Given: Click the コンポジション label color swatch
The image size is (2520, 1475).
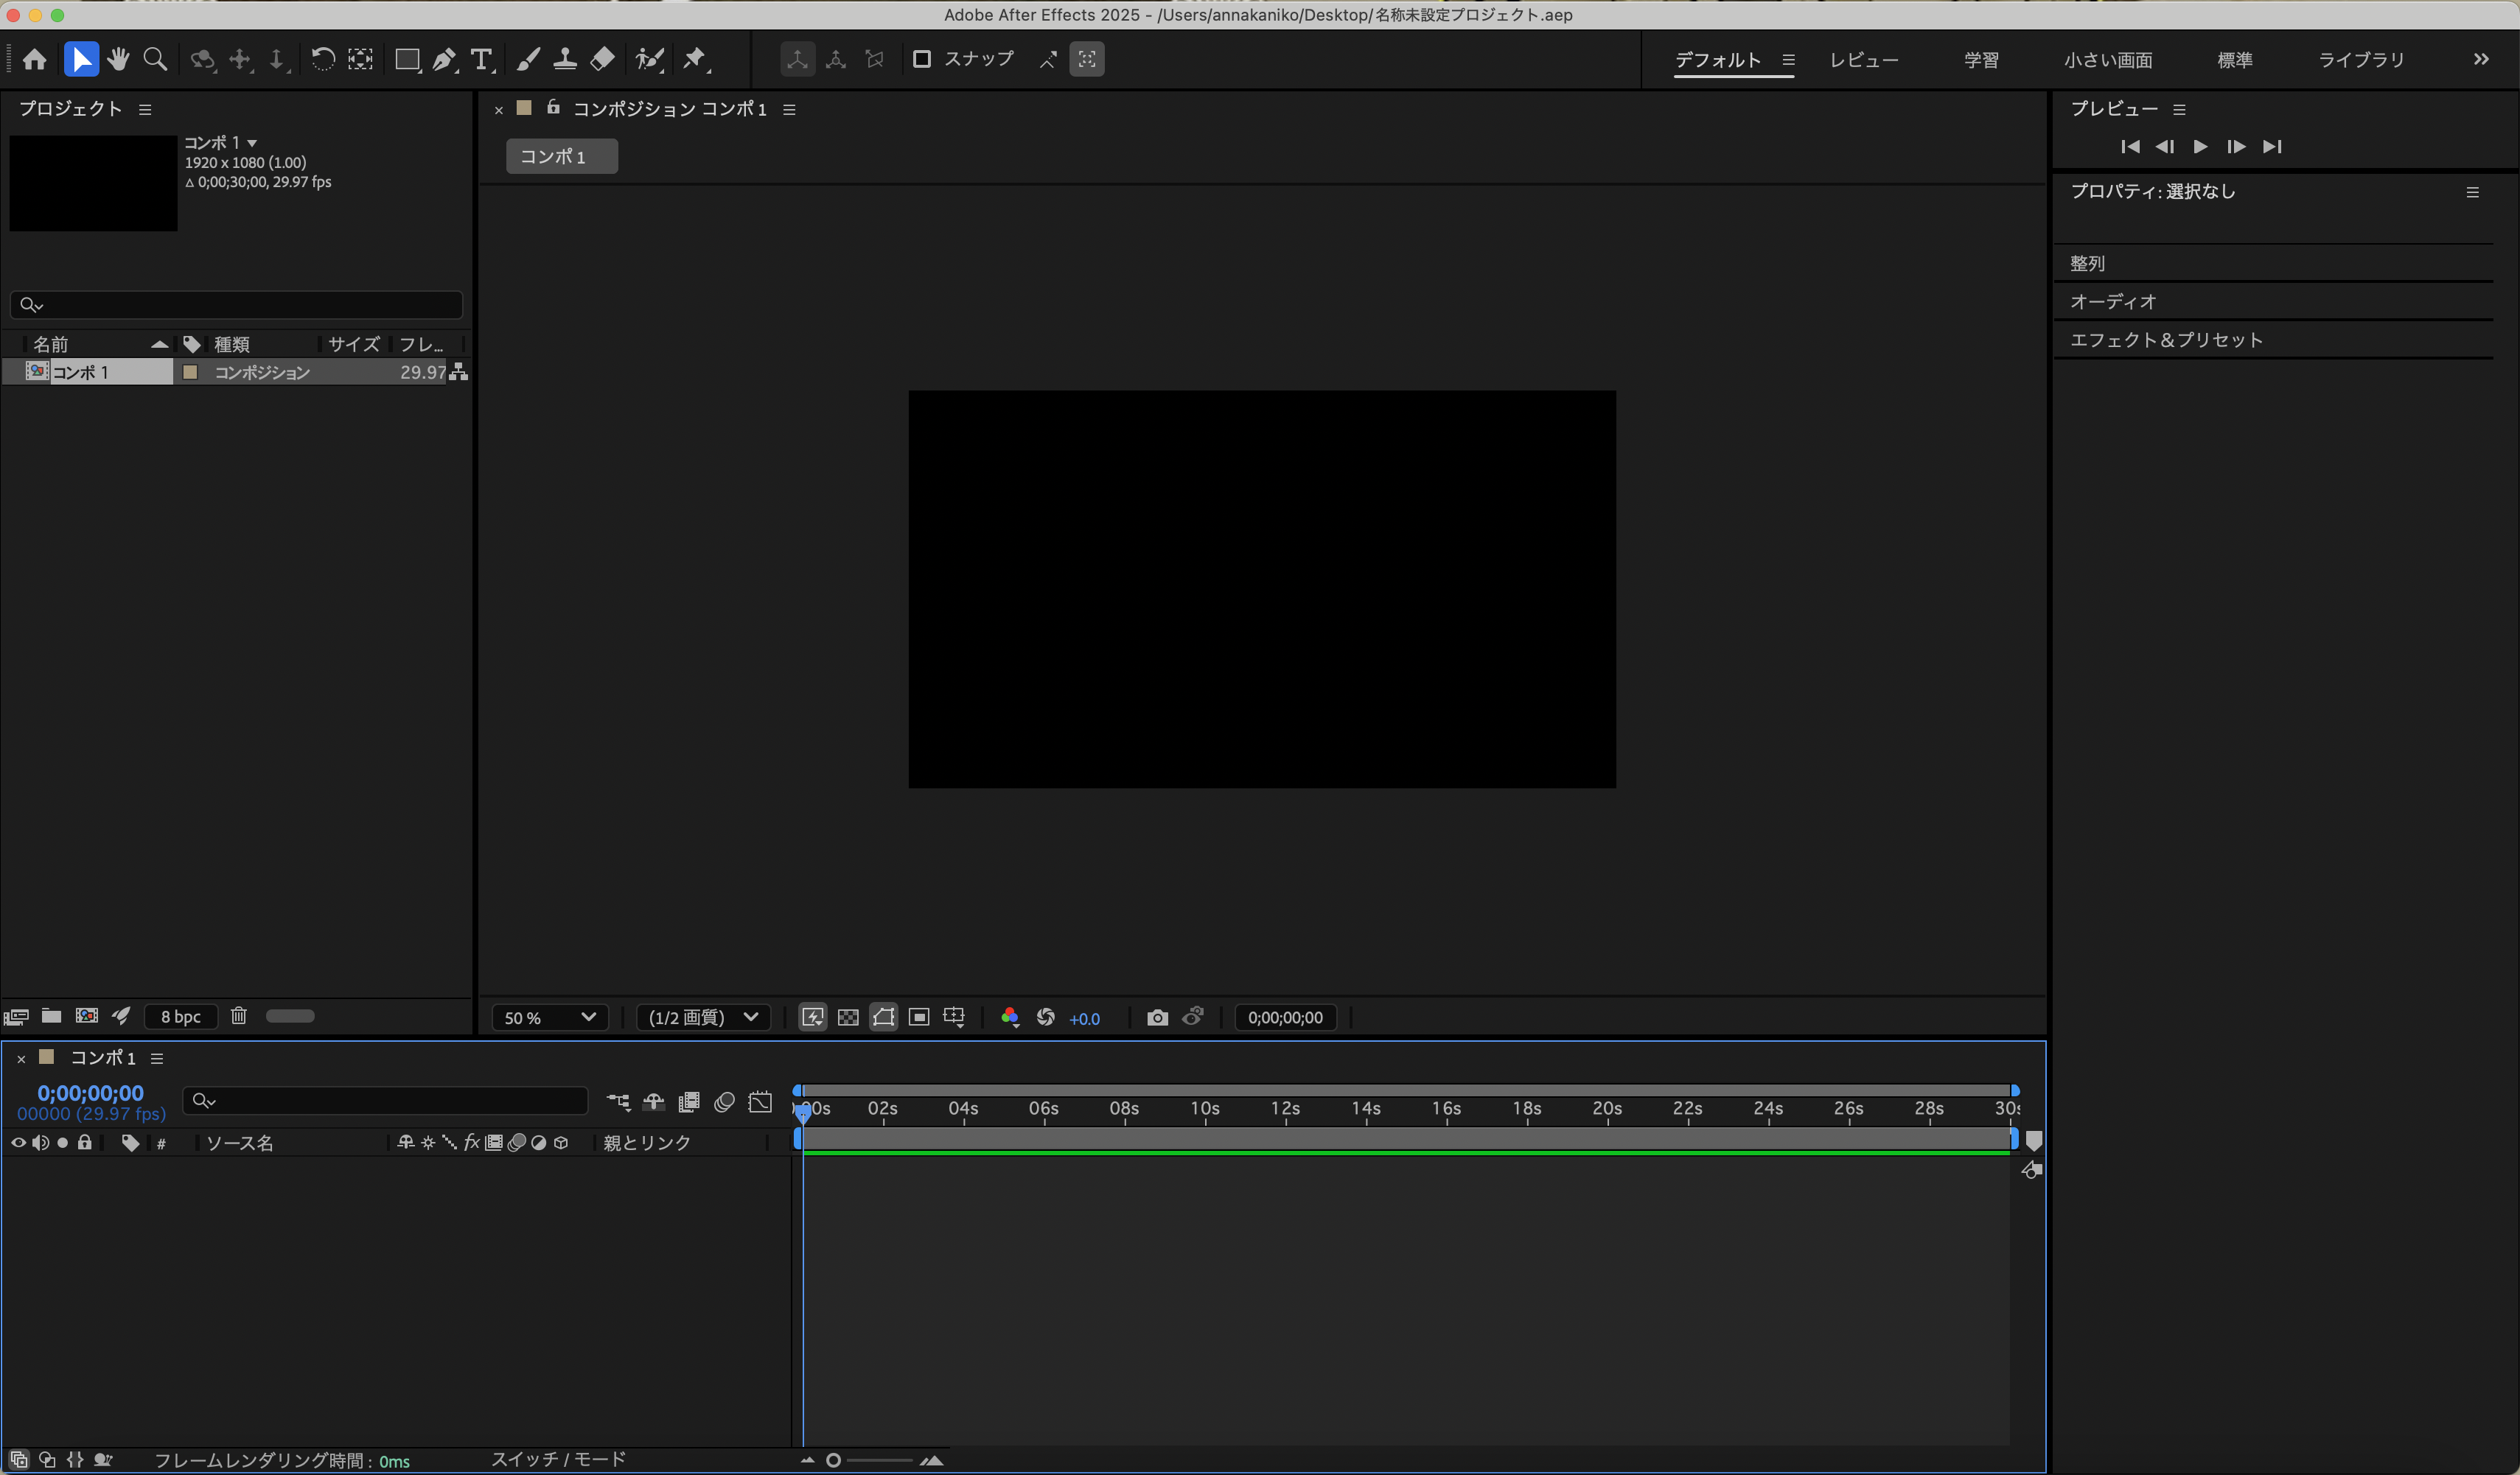Looking at the screenshot, I should (x=190, y=373).
